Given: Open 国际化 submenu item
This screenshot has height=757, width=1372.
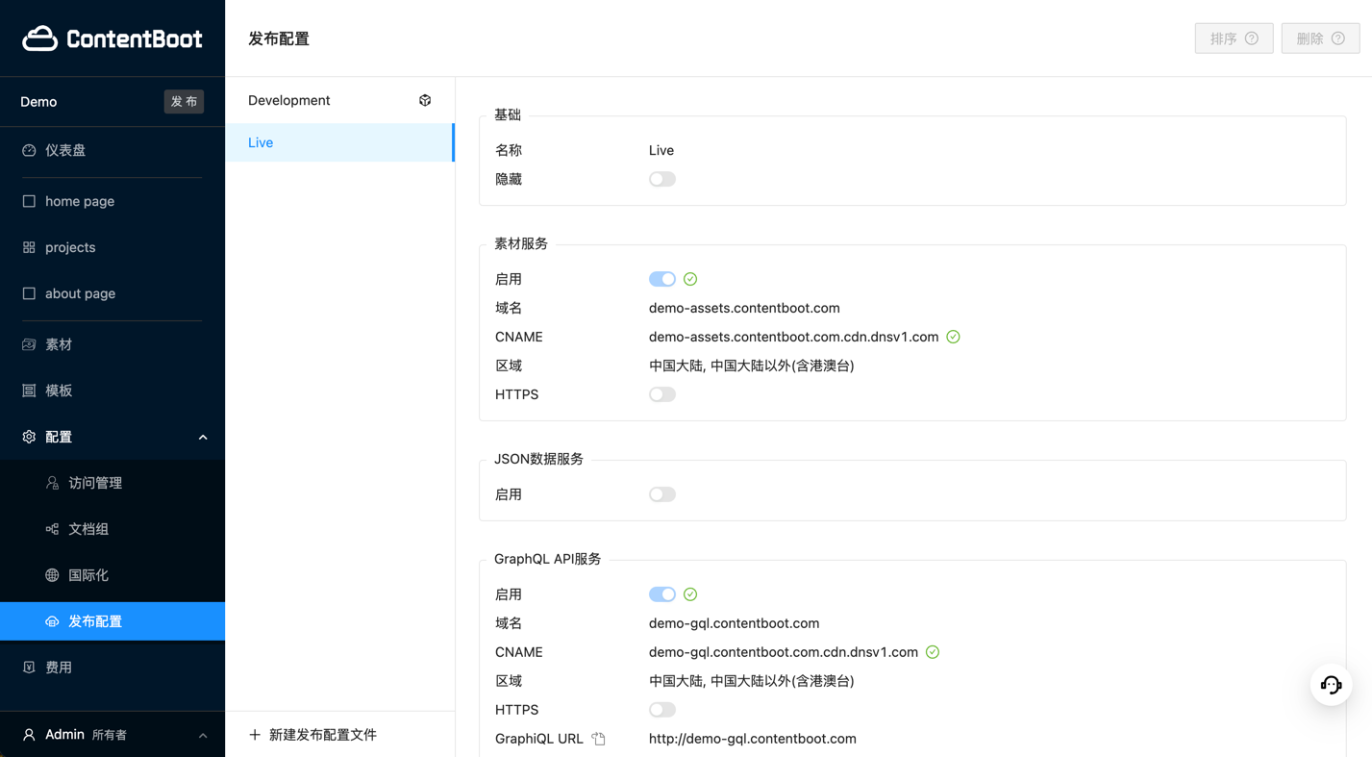Looking at the screenshot, I should [x=112, y=575].
